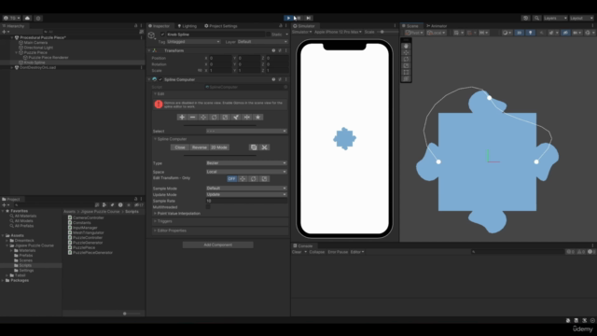Open the Update Mode dropdown

point(246,194)
